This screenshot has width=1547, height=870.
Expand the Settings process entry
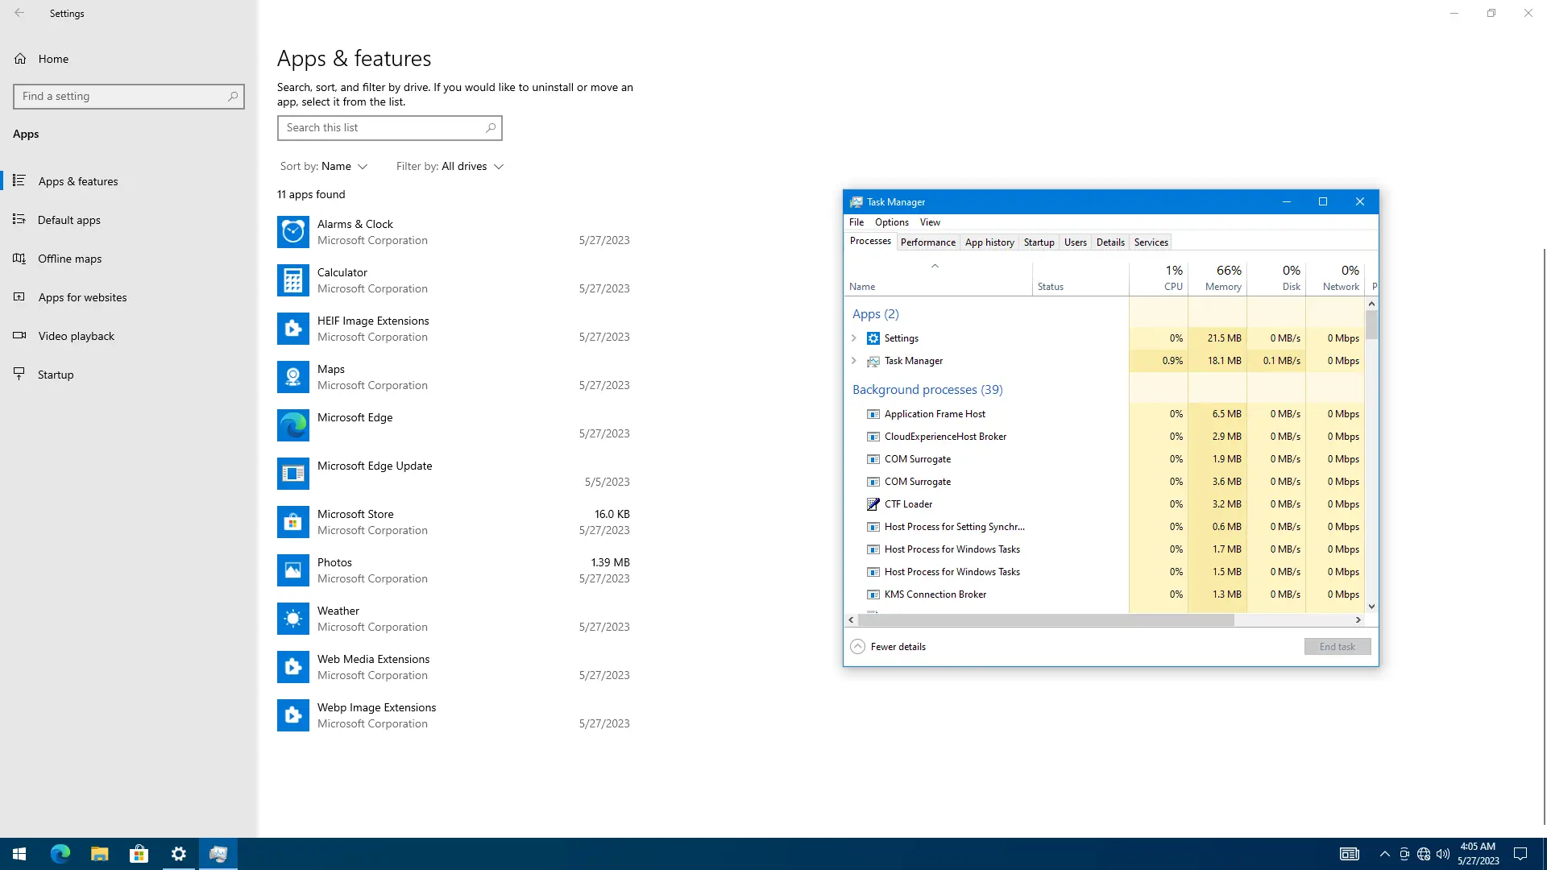[854, 338]
